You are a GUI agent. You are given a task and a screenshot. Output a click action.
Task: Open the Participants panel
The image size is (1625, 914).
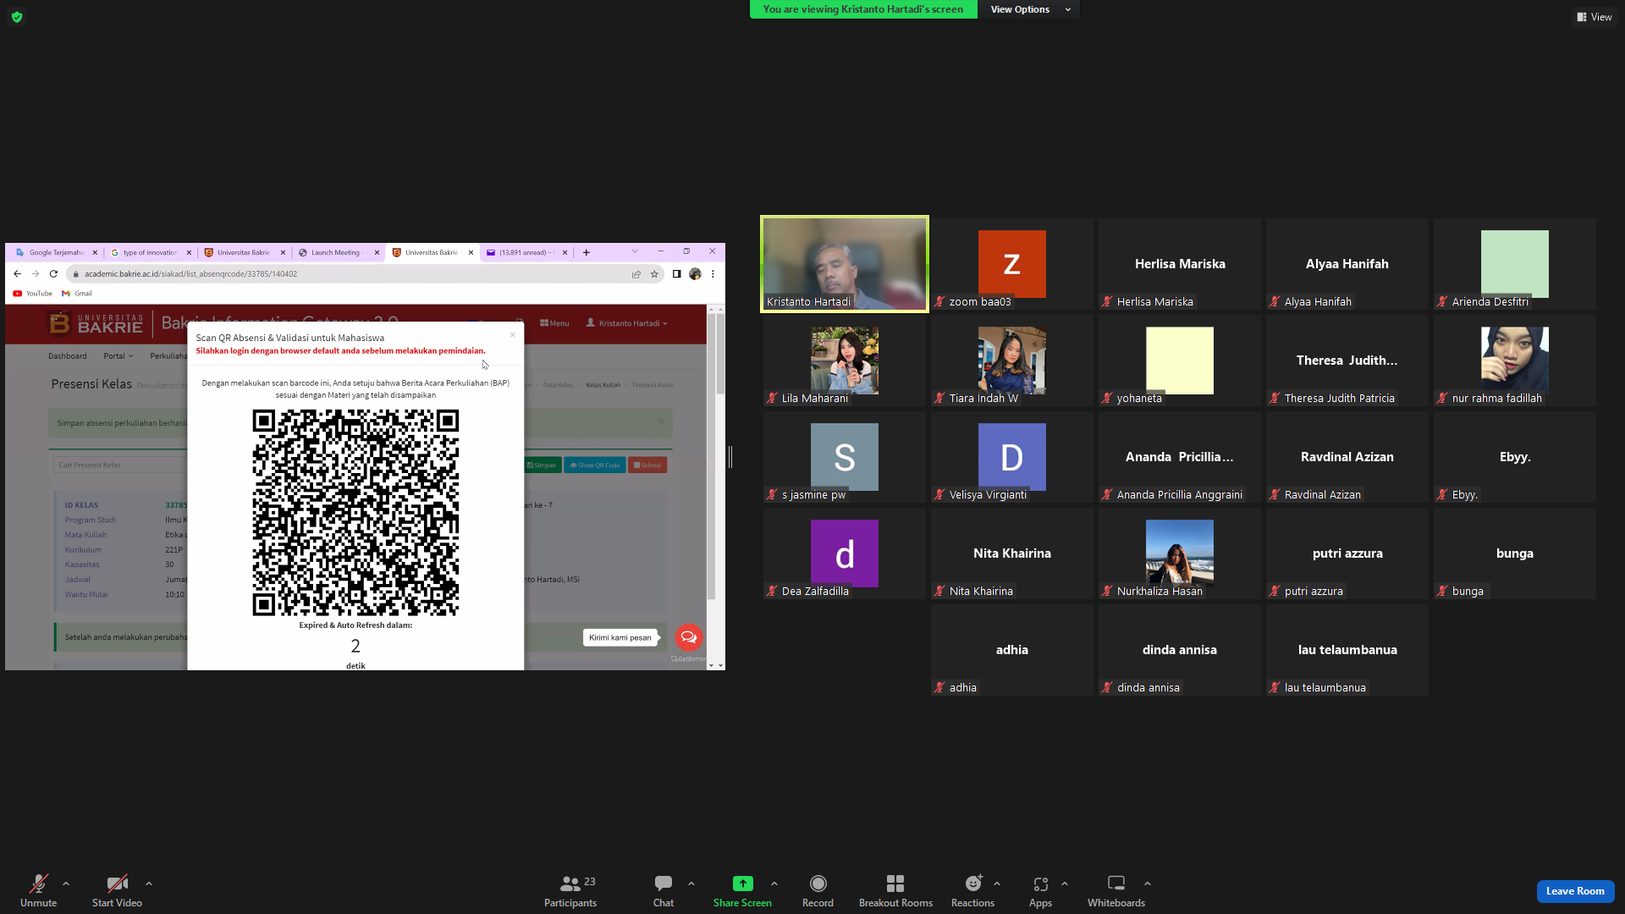[570, 890]
